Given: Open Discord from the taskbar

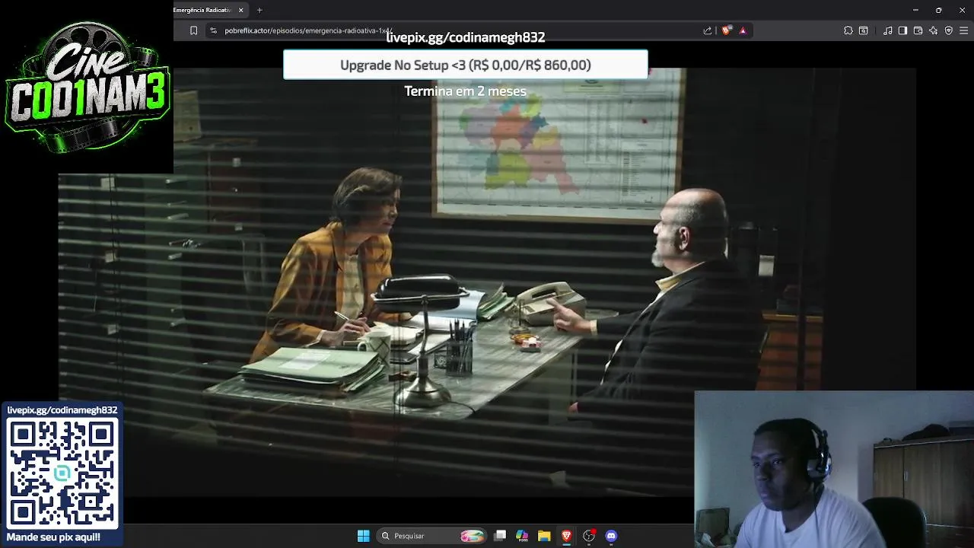Looking at the screenshot, I should (611, 536).
